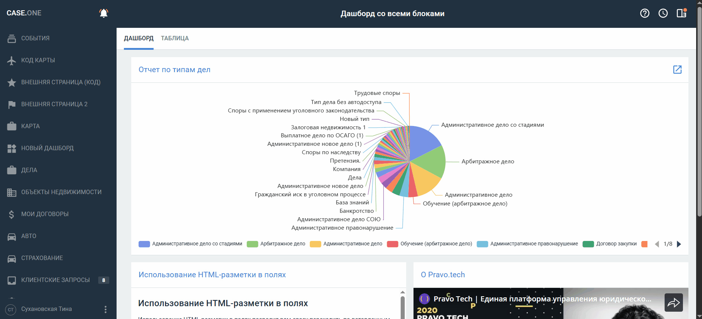The height and width of the screenshot is (319, 702).
Task: Click the legend page counter 1/8
Action: click(668, 244)
